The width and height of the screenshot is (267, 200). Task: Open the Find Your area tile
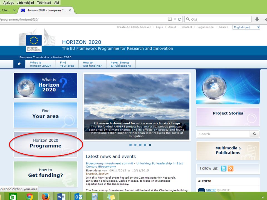(45, 115)
